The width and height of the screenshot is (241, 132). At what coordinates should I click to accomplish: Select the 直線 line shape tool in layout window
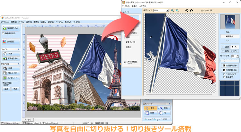click(x=164, y=108)
